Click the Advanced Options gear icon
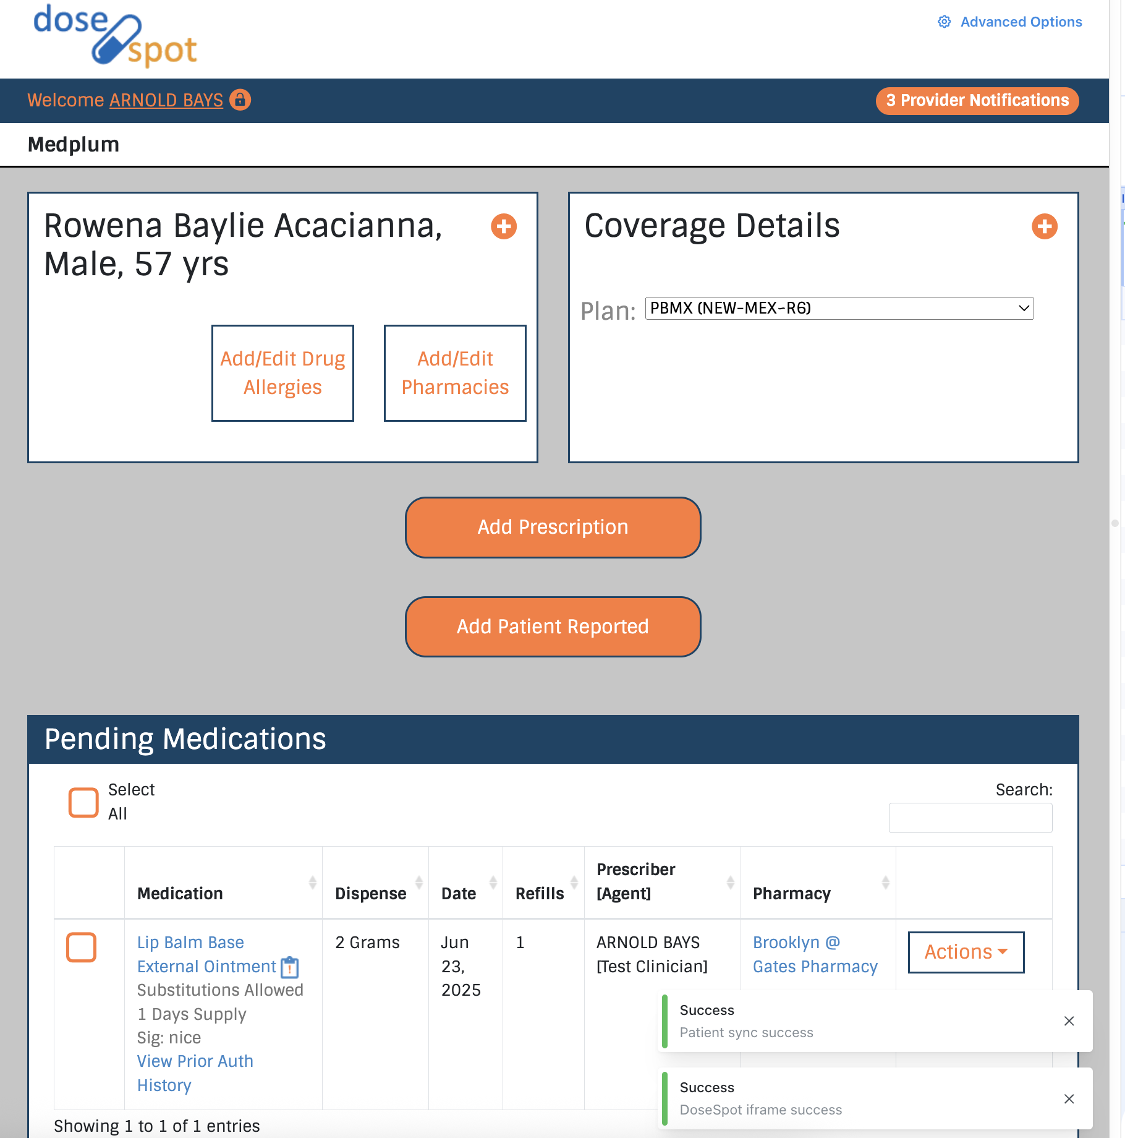1125x1138 pixels. click(944, 22)
